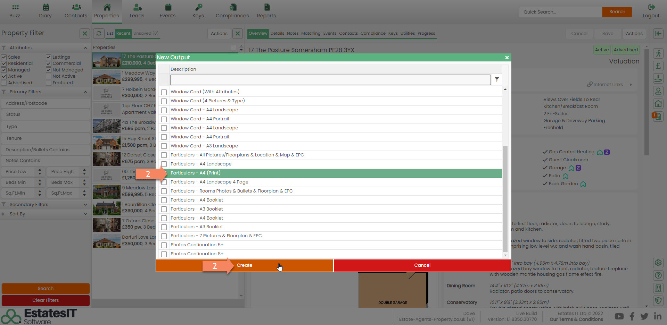This screenshot has width=667, height=325.
Task: Click the red Cancel button
Action: pyautogui.click(x=422, y=265)
